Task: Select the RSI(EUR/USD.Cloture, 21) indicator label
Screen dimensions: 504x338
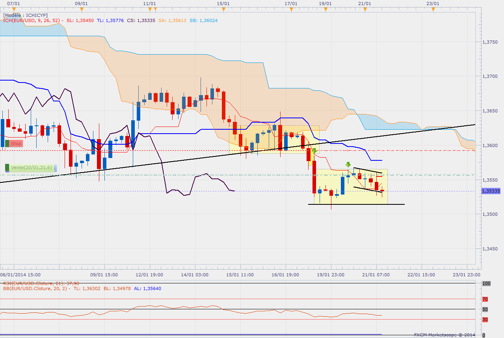Action: tap(41, 283)
